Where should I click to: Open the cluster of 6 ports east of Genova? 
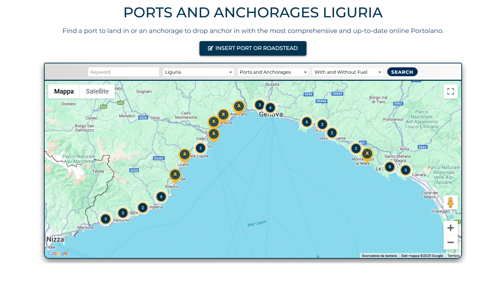306,122
